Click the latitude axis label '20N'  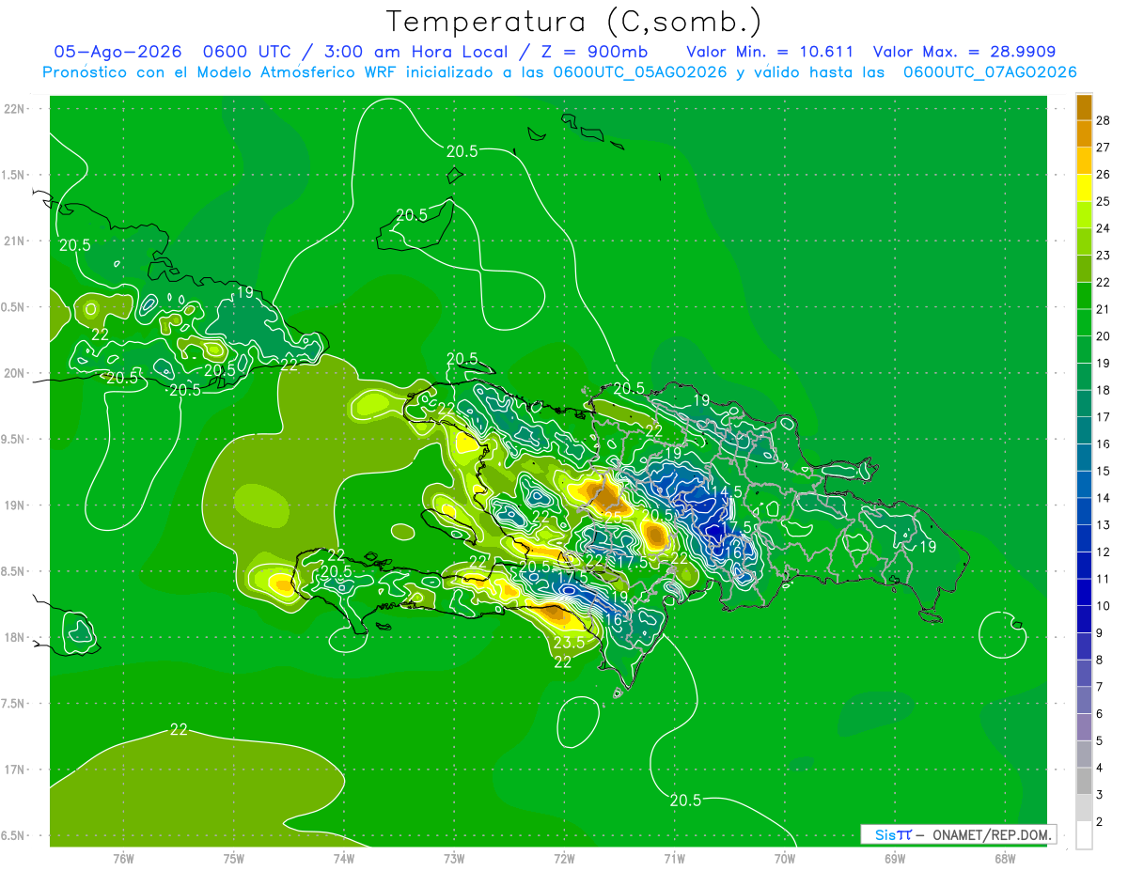click(x=14, y=373)
